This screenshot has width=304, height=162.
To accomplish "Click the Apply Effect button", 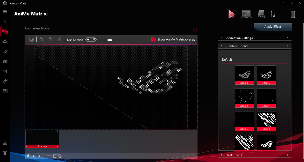I will pyautogui.click(x=273, y=27).
